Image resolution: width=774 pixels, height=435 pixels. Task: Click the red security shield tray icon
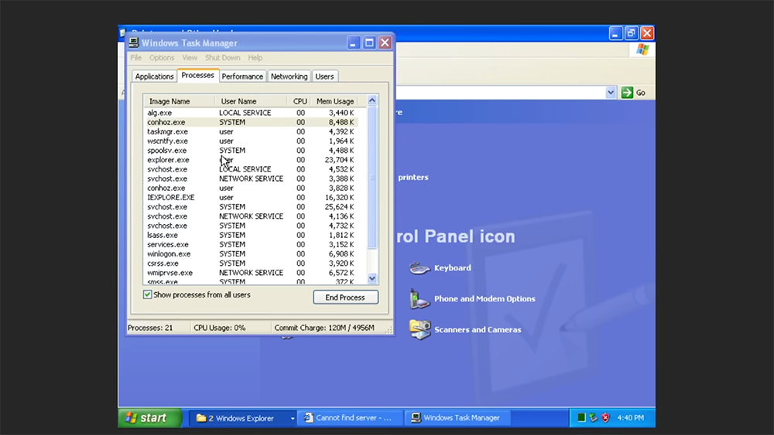(x=606, y=418)
